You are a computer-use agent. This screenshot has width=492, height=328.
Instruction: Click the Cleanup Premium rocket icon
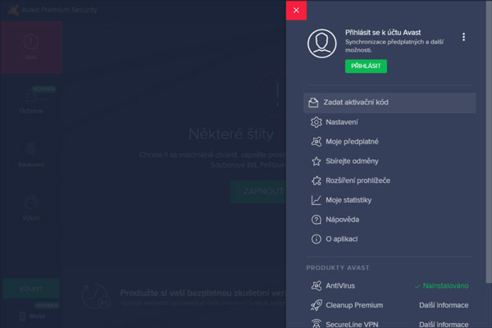(x=317, y=305)
